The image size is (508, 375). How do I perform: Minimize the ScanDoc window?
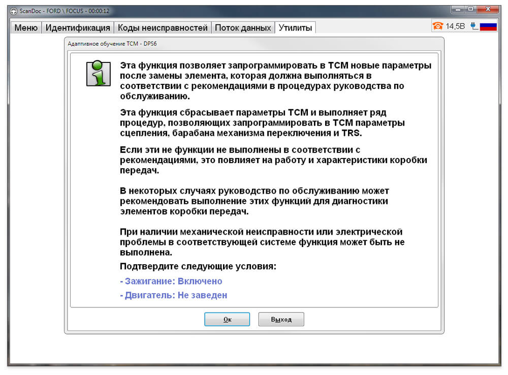pyautogui.click(x=458, y=9)
